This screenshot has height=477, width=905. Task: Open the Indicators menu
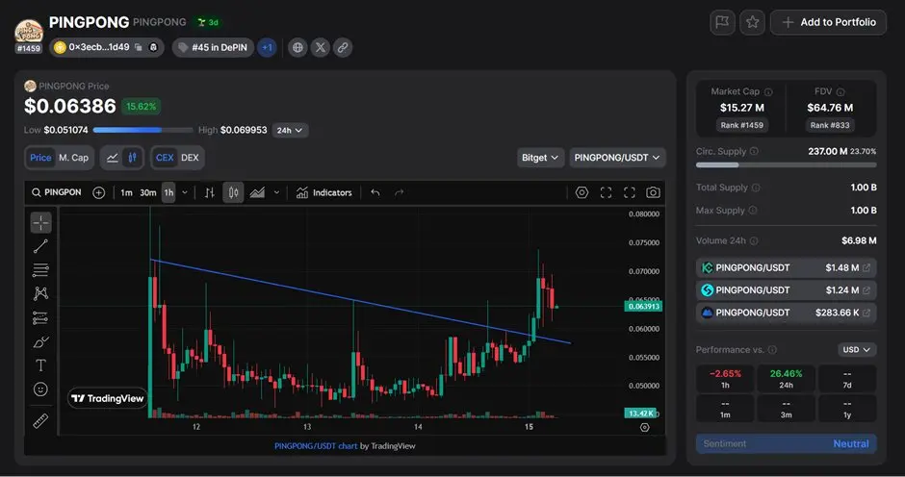(x=323, y=192)
